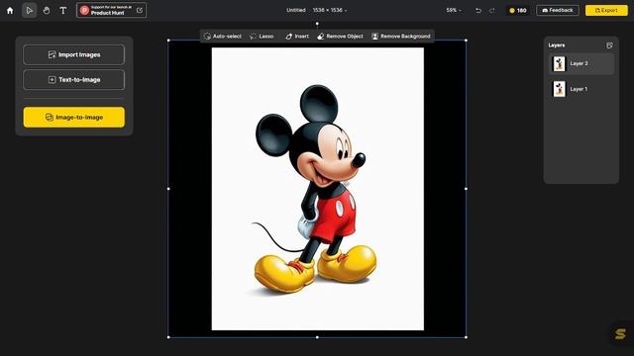
Task: Undo the last action
Action: (478, 11)
